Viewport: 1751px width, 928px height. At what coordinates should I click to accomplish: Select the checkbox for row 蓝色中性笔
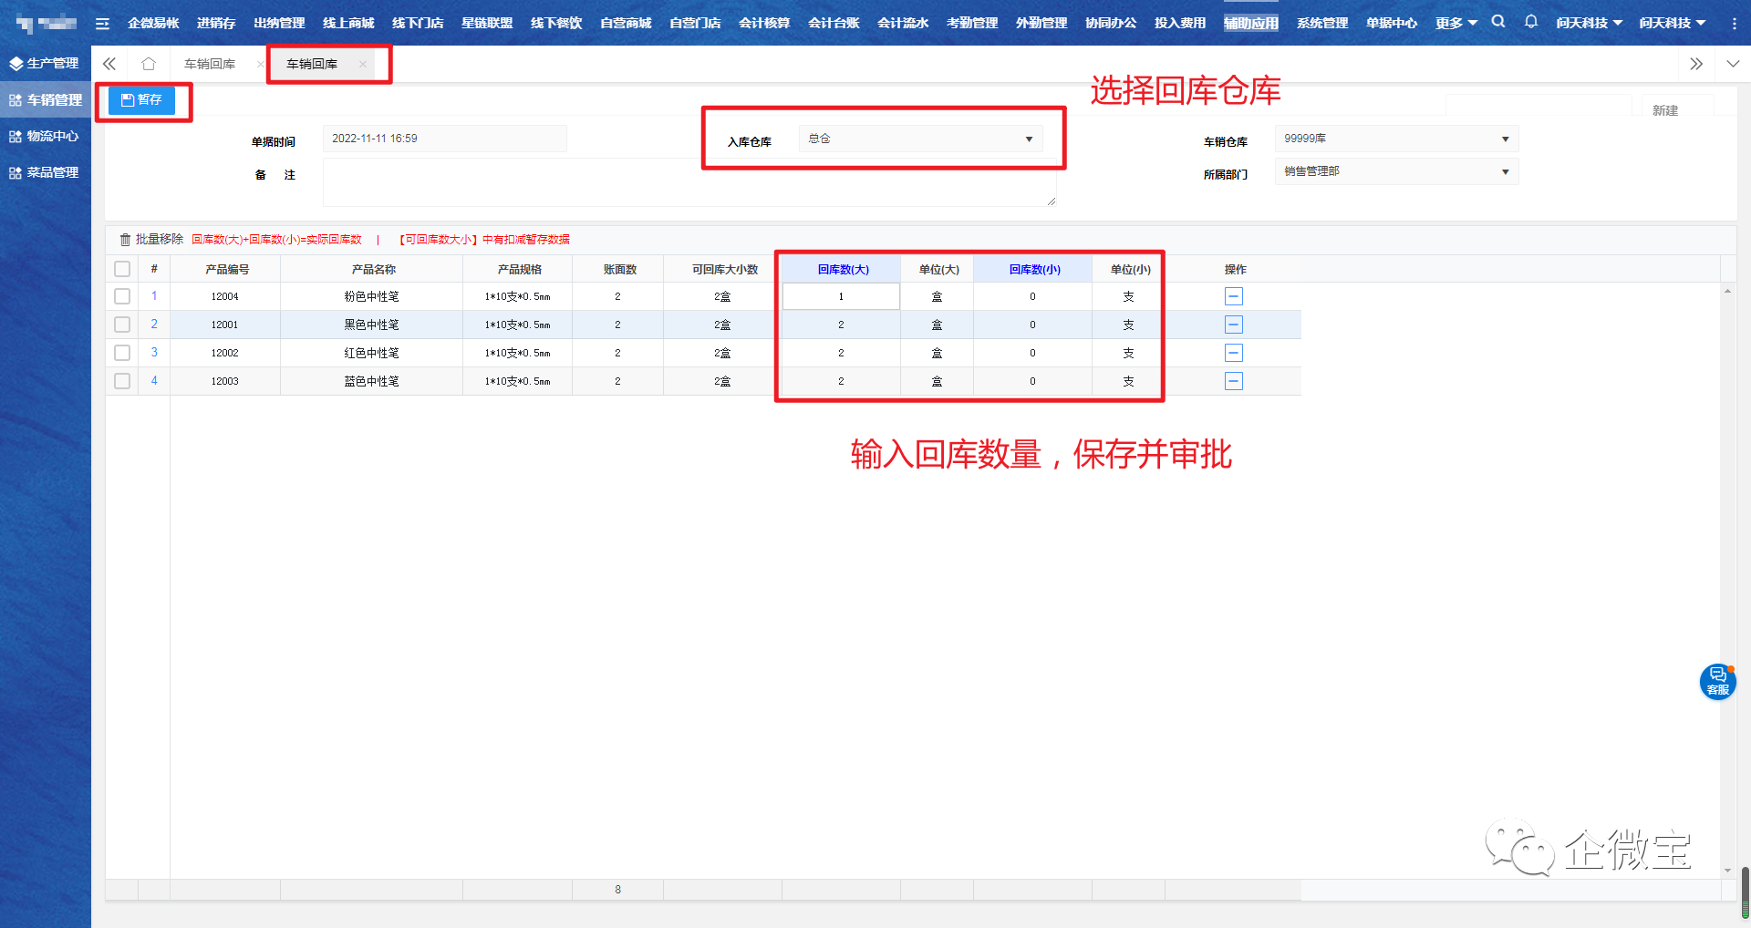(x=122, y=381)
